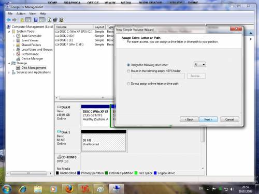Select the 68 MB Unallocated region on Disk 1

coord(104,142)
